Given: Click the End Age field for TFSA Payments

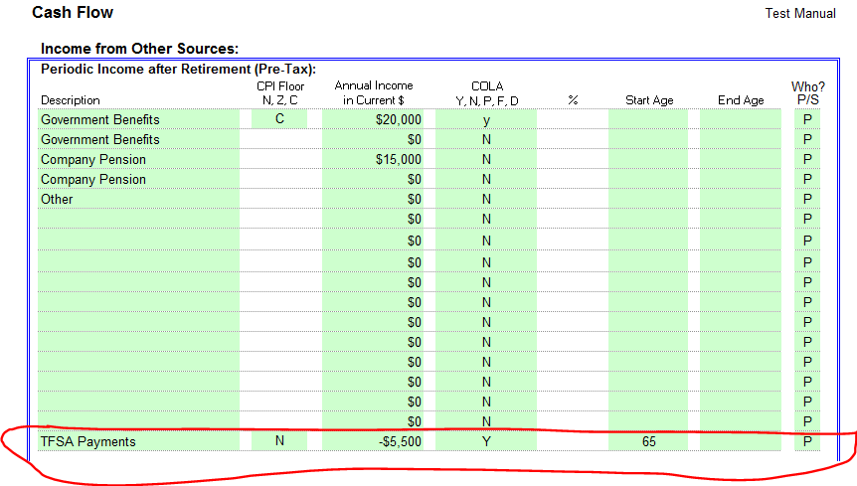Looking at the screenshot, I should click(x=740, y=441).
